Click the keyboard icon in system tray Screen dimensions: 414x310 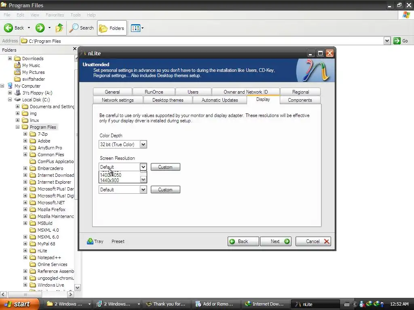click(x=347, y=304)
